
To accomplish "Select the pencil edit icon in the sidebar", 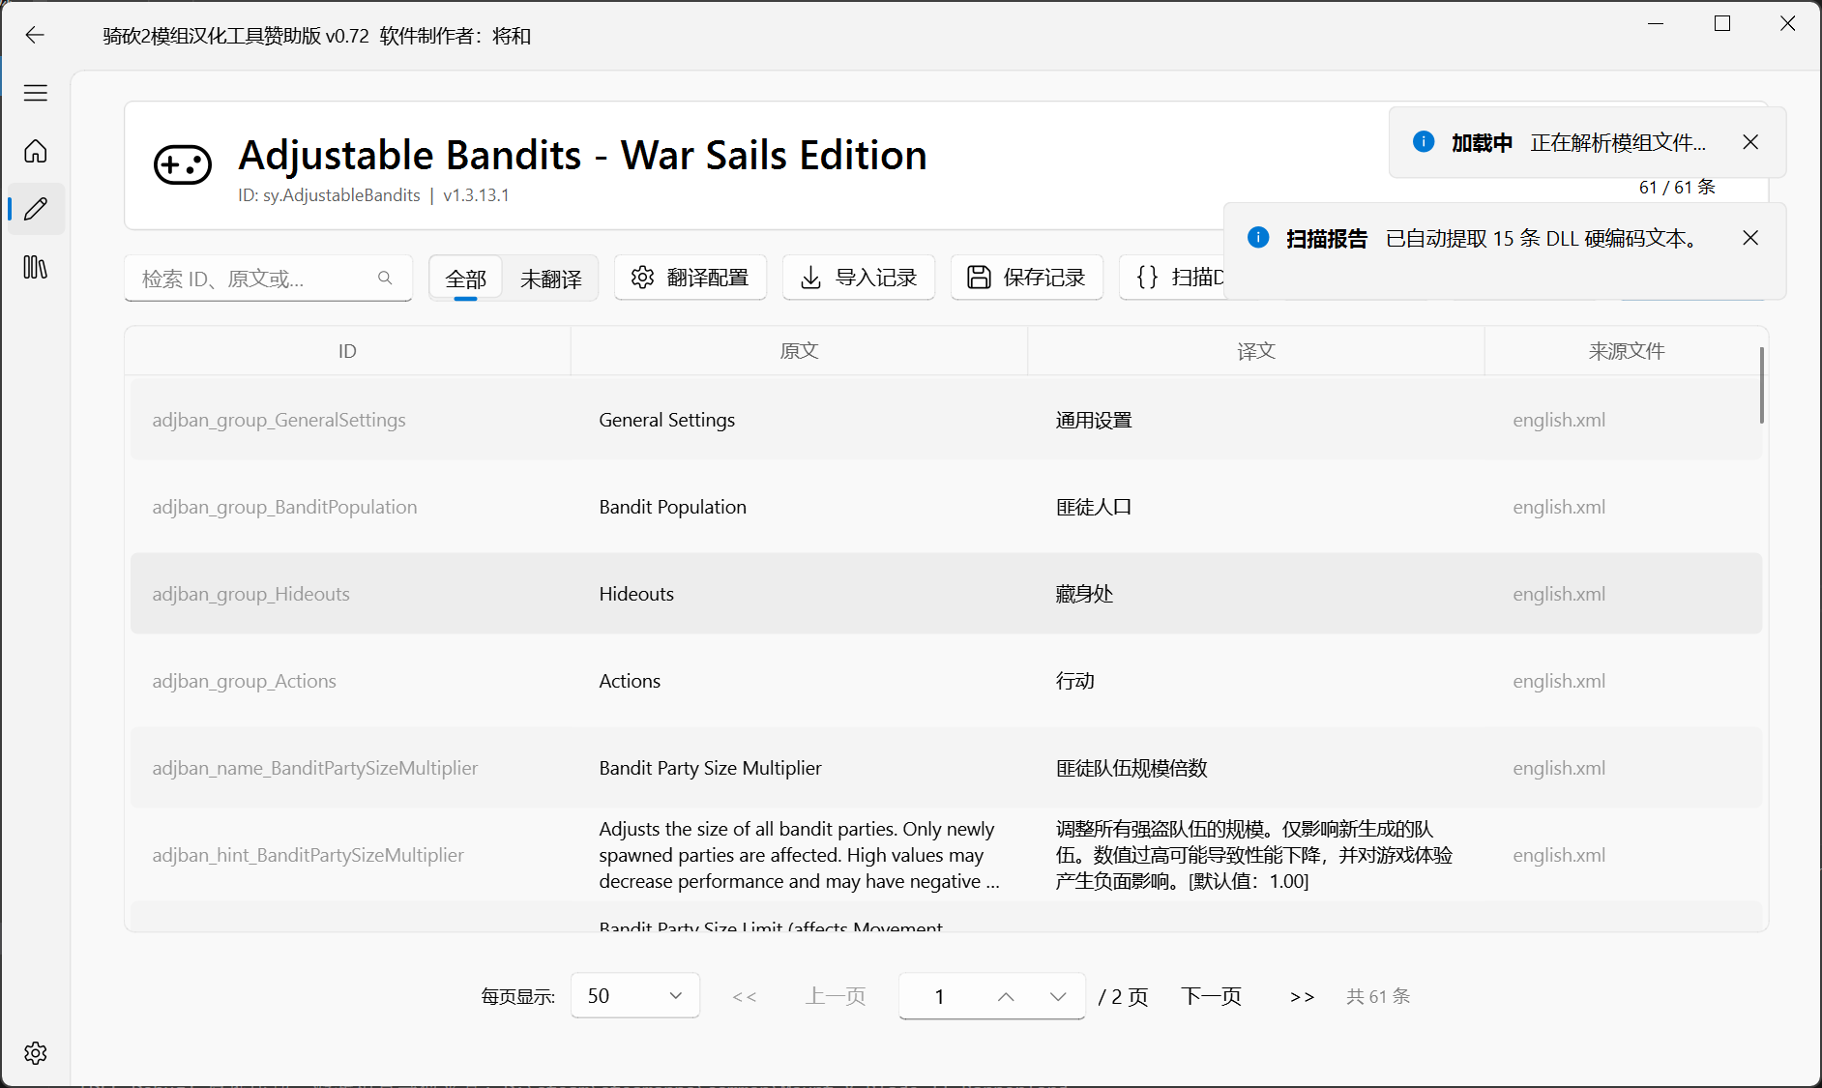I will pos(36,209).
